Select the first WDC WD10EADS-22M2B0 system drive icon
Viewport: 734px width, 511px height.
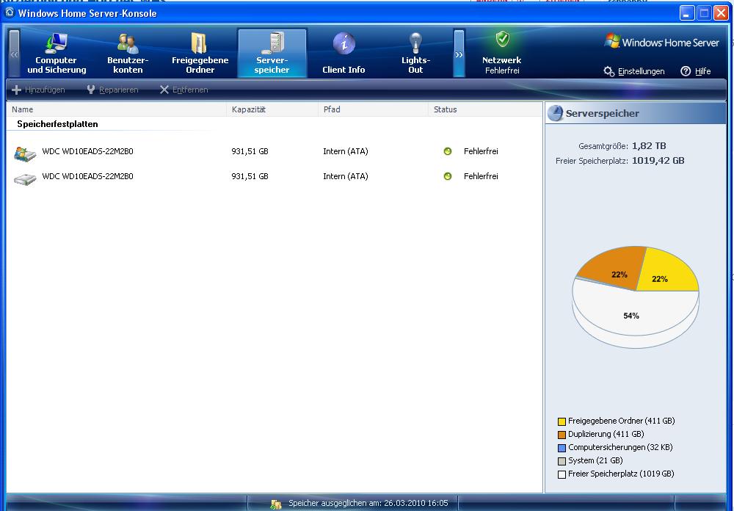(25, 153)
